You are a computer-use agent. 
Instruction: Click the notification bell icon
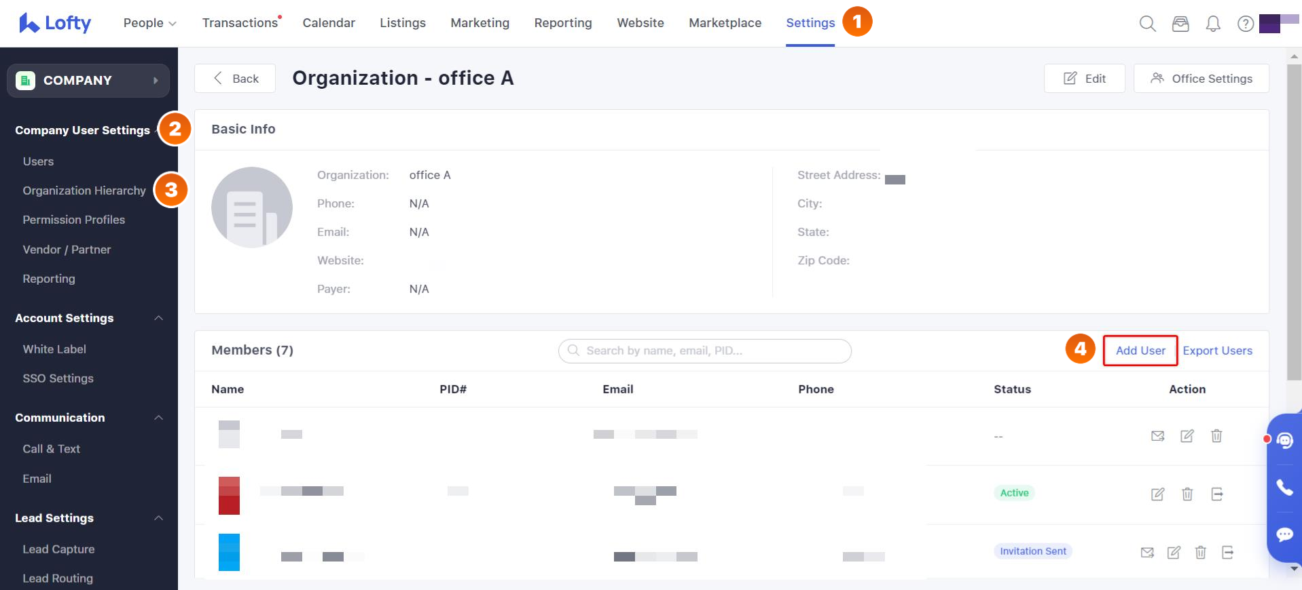[x=1212, y=24]
